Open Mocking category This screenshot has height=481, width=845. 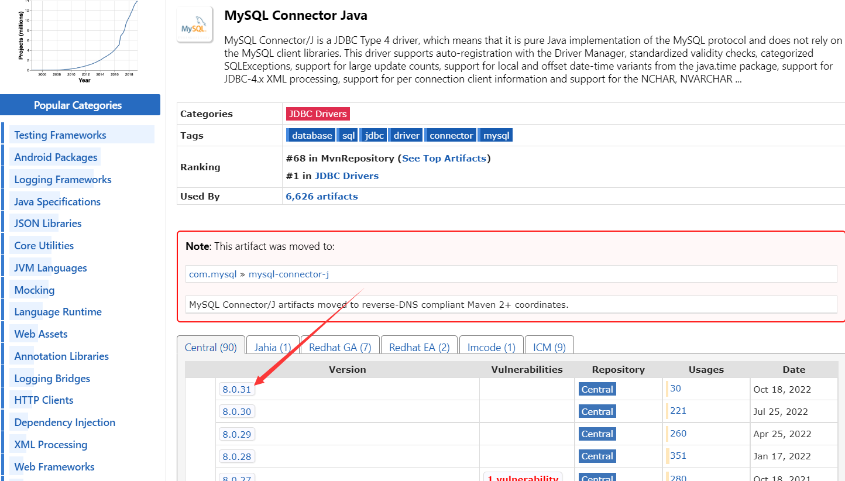point(35,290)
